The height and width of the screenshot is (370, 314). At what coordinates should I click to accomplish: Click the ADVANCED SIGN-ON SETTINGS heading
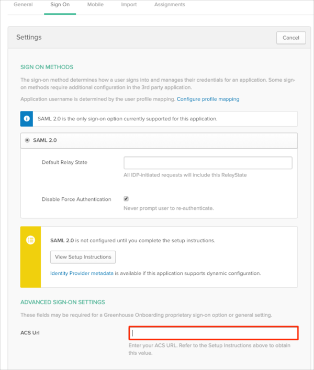(x=62, y=302)
